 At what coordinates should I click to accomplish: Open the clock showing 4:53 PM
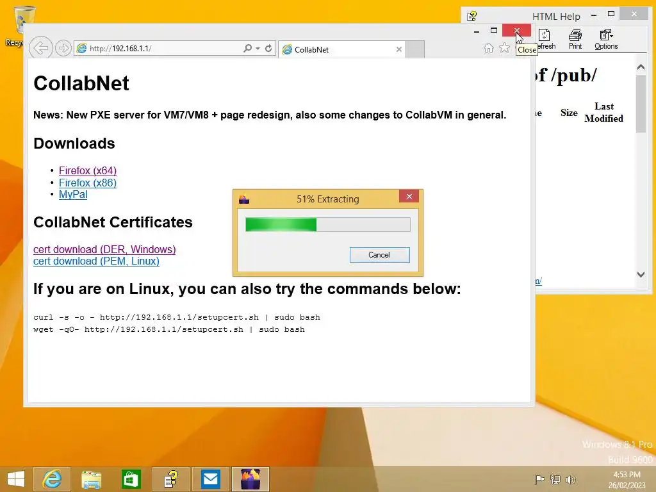627,479
